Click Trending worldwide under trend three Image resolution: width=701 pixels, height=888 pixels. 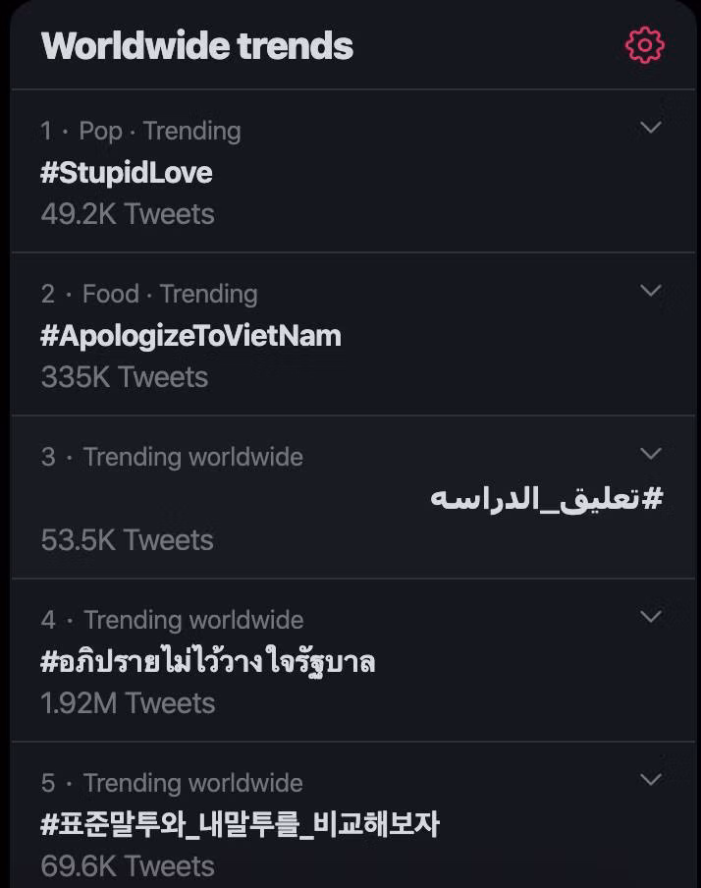193,457
